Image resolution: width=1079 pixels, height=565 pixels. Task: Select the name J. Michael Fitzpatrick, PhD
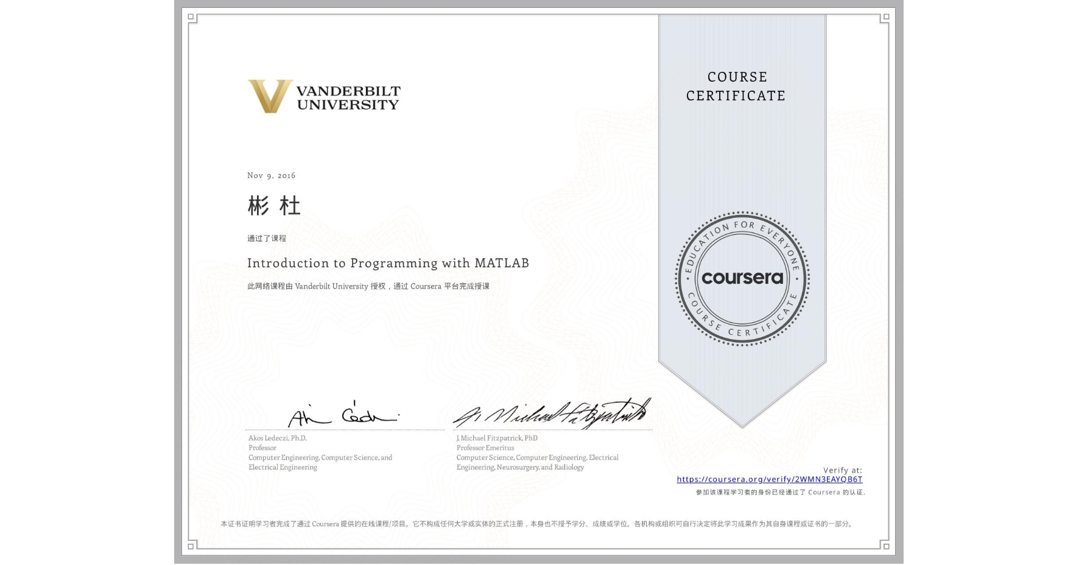pos(497,438)
